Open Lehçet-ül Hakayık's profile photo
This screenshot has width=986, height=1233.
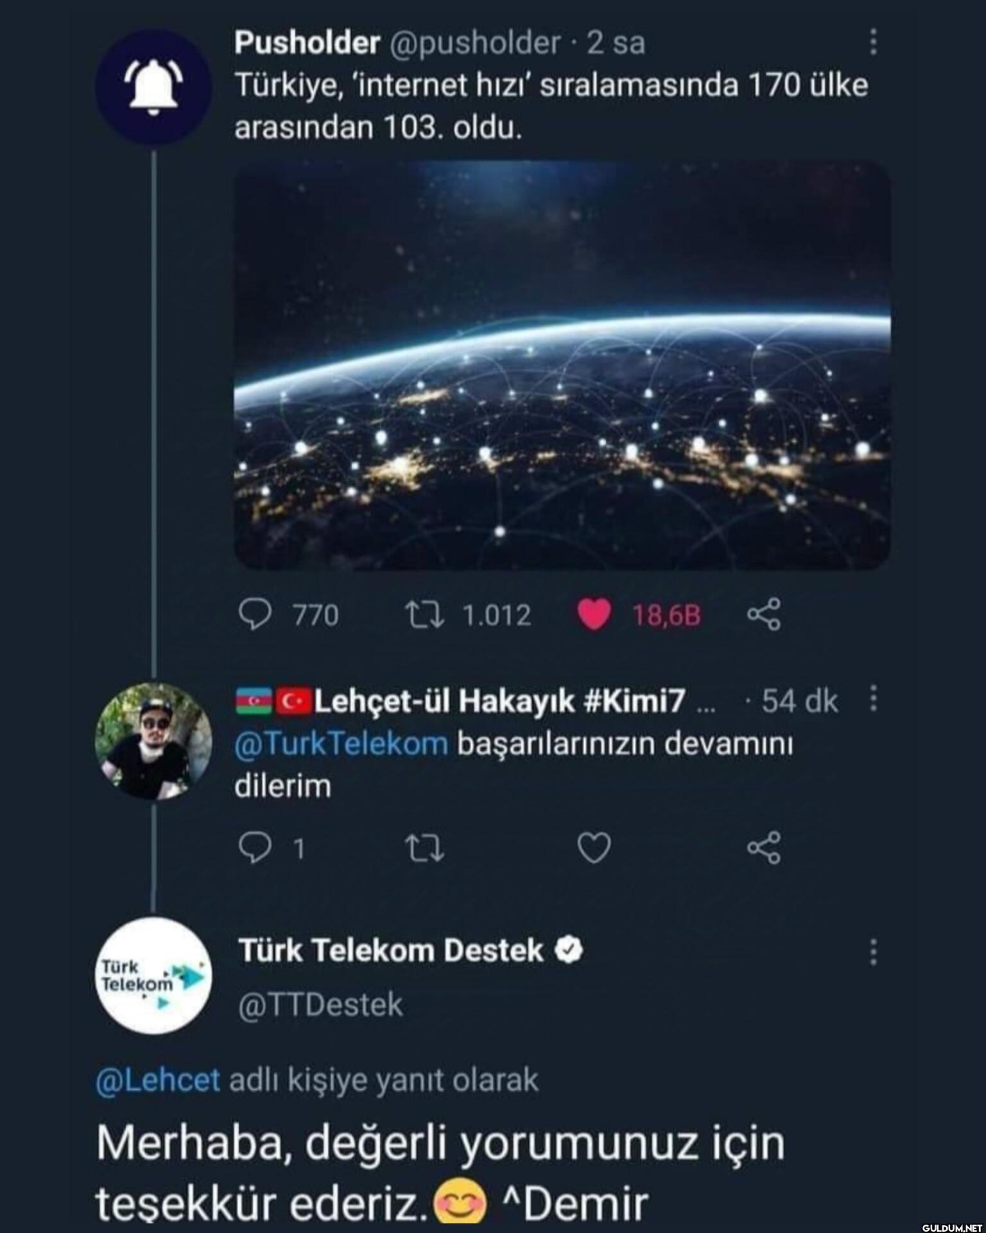click(153, 740)
